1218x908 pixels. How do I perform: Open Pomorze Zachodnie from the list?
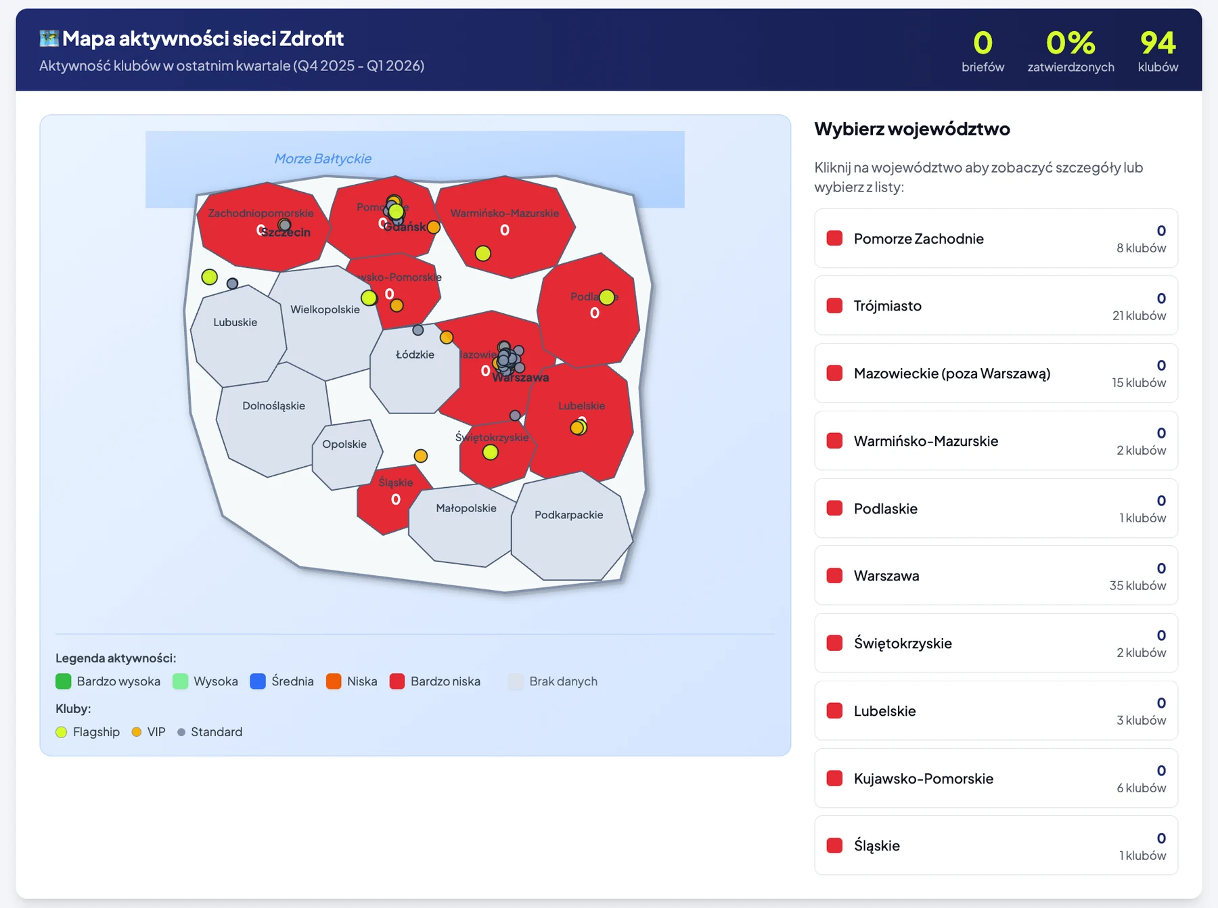point(996,238)
